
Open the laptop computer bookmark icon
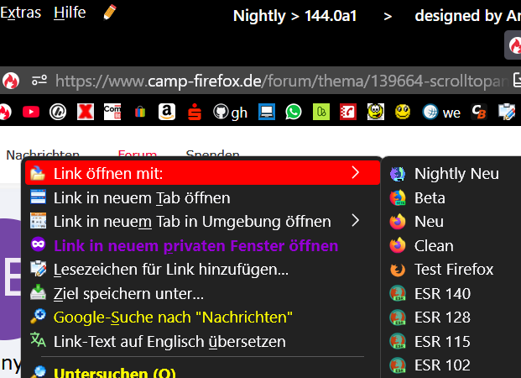pos(267,112)
